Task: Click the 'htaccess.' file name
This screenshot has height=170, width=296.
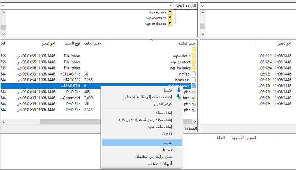Action: [183, 80]
